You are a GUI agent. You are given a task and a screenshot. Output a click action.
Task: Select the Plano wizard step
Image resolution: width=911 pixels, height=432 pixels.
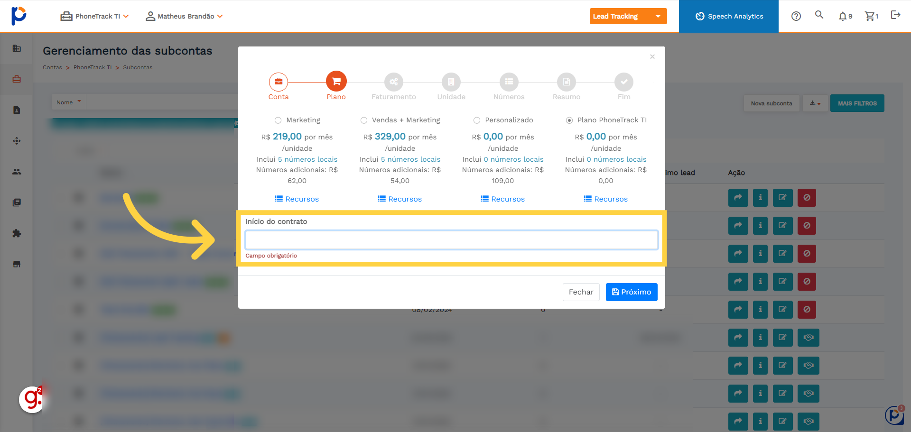336,86
